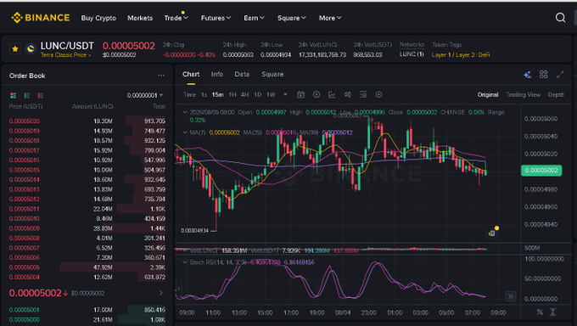Click the Layer 1 / Layer 2 token tag

[x=453, y=55]
